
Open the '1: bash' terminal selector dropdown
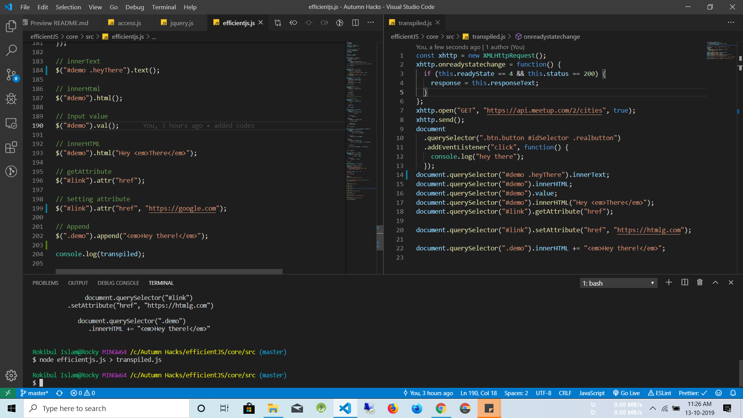pos(618,283)
